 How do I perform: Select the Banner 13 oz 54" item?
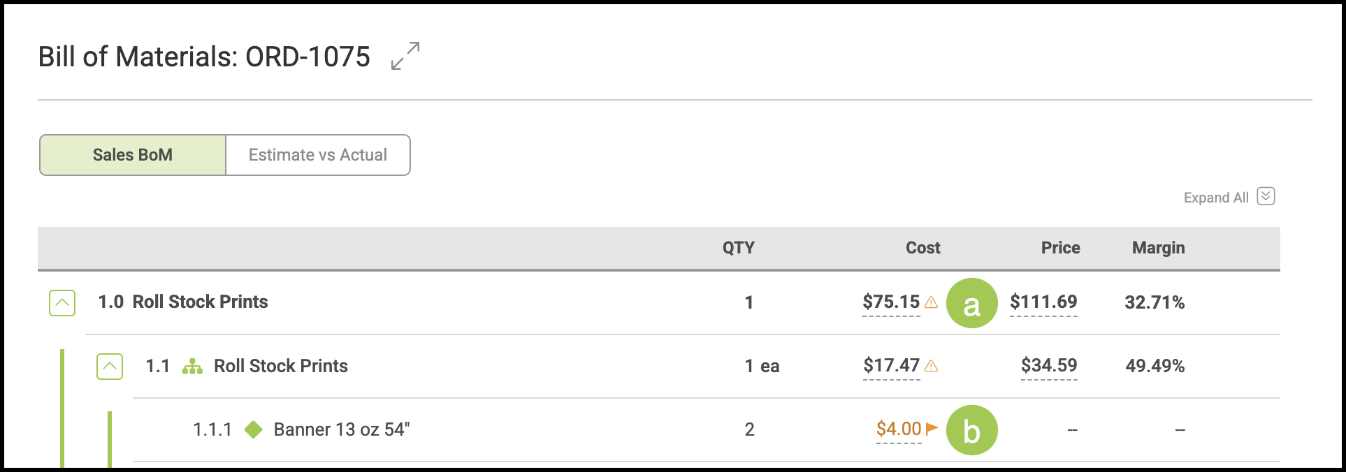coord(341,429)
